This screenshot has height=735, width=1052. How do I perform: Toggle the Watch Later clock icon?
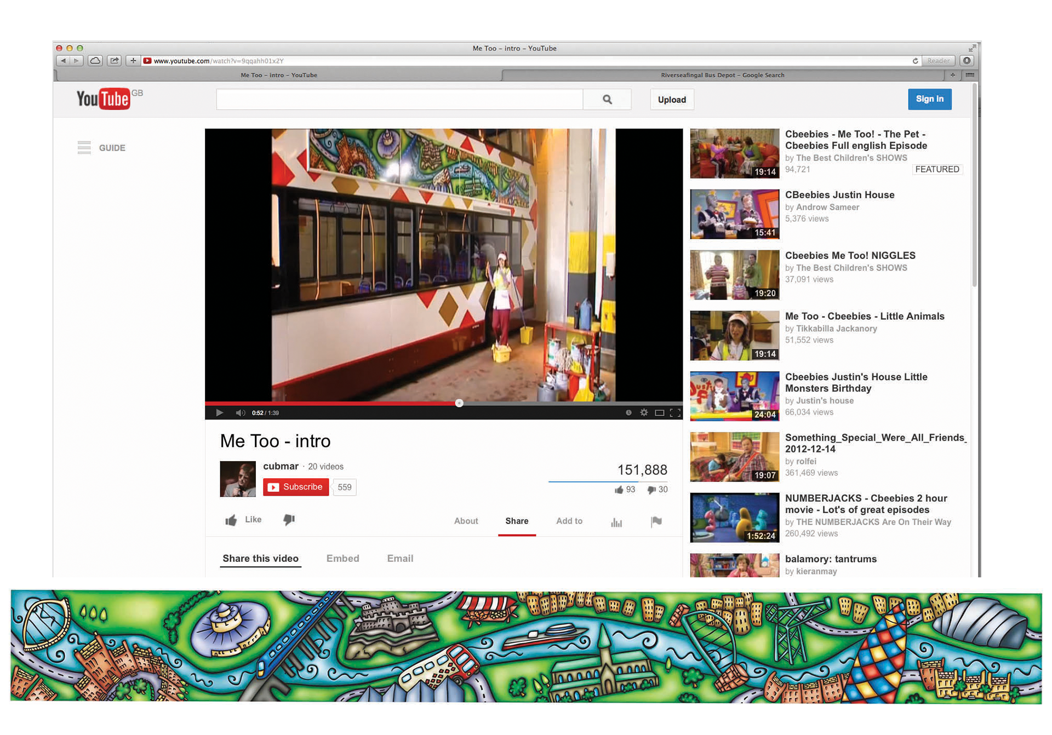(x=628, y=413)
